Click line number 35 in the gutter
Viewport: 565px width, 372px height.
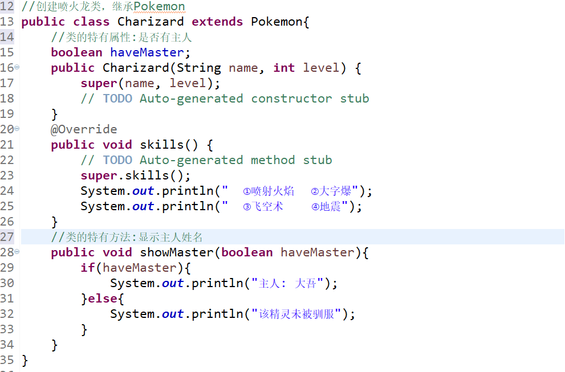[7, 360]
